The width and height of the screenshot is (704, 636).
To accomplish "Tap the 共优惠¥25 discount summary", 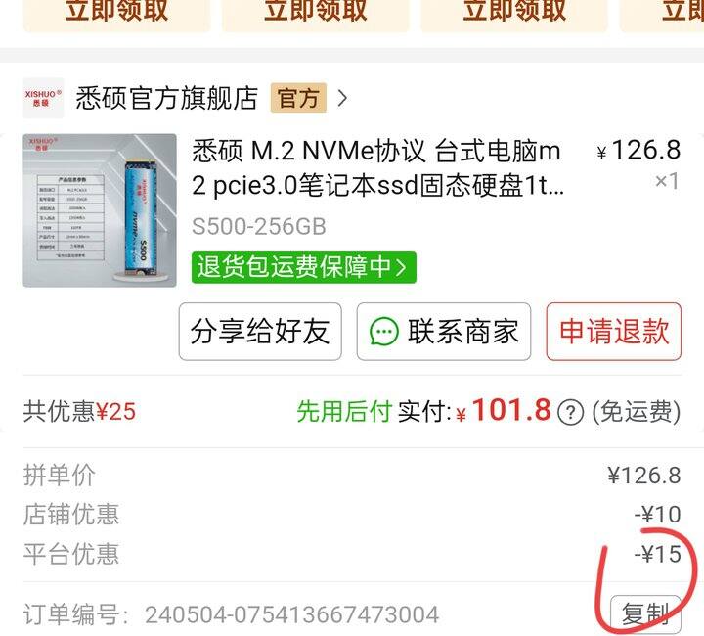I will click(79, 411).
